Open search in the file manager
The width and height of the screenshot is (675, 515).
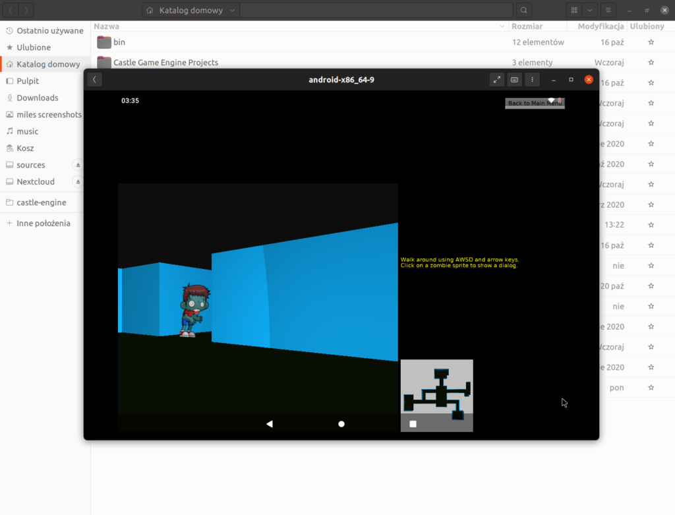pos(523,11)
